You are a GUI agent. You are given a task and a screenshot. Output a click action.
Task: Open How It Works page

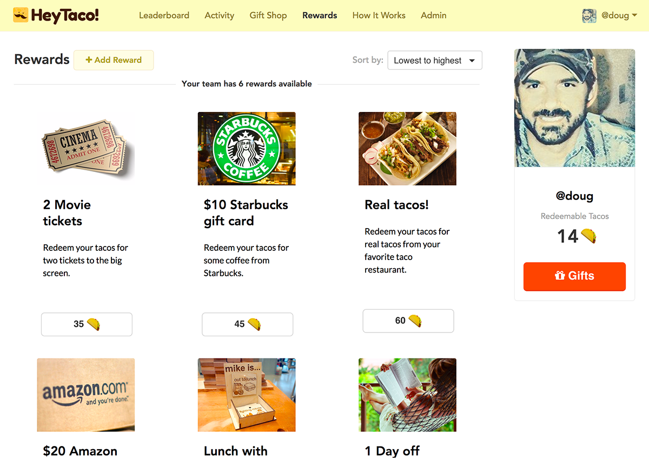click(x=379, y=15)
